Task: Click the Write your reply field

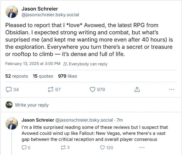Action: click(32, 105)
